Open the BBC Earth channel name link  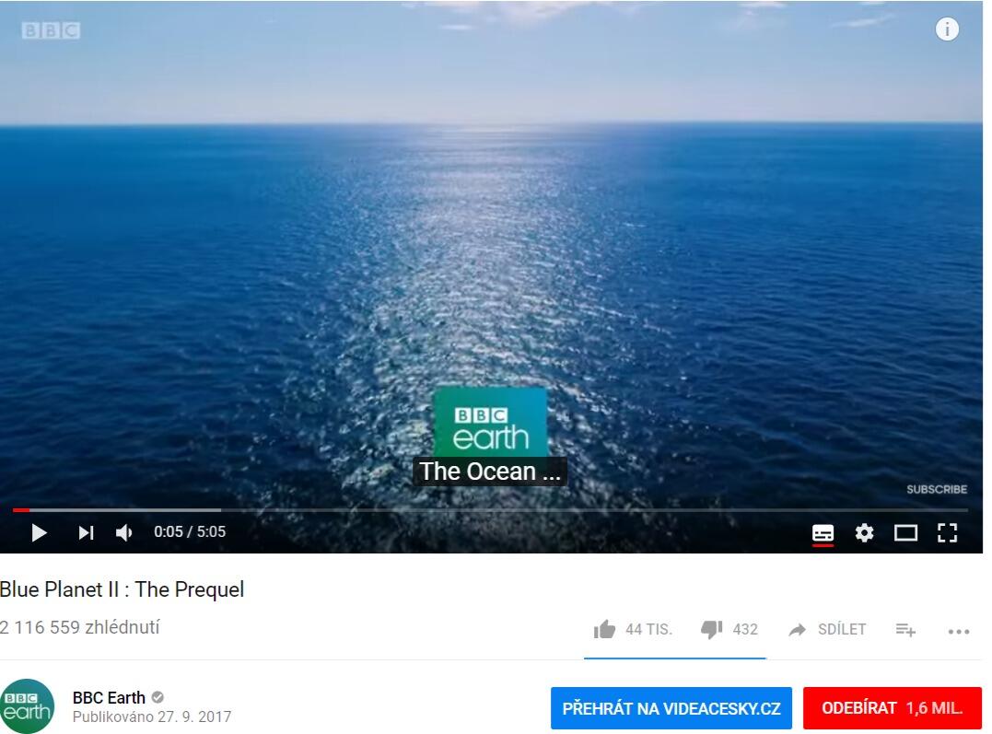tap(109, 697)
